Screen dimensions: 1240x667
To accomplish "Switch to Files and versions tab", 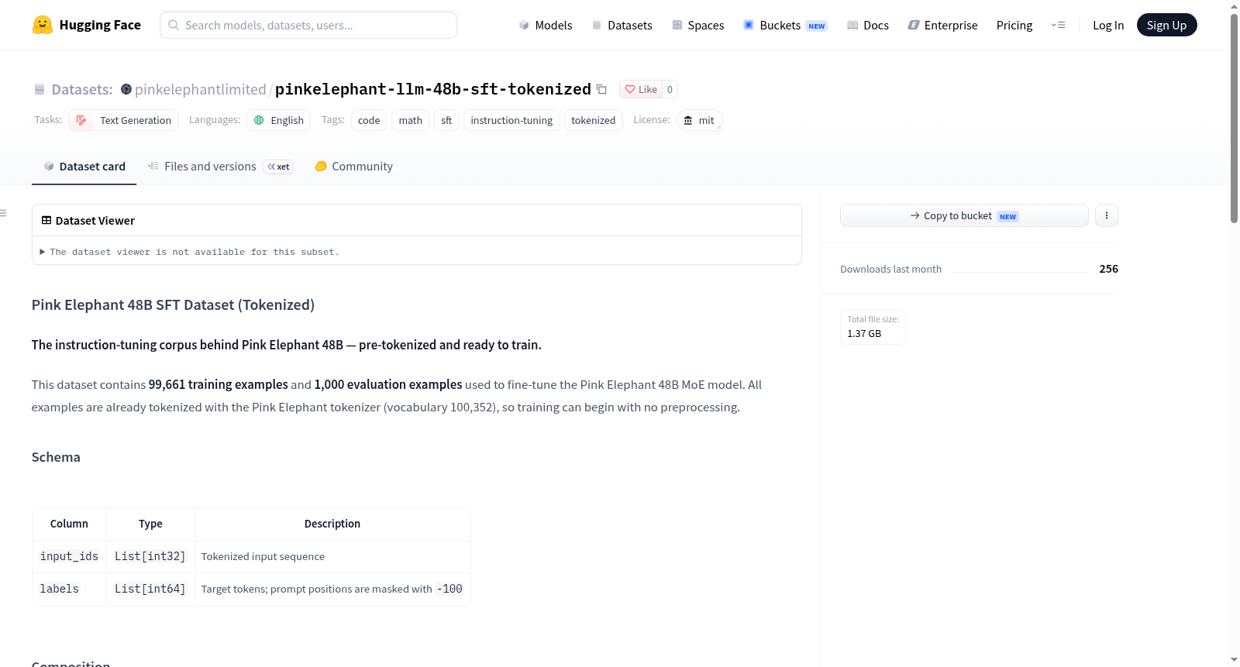I will 220,167.
